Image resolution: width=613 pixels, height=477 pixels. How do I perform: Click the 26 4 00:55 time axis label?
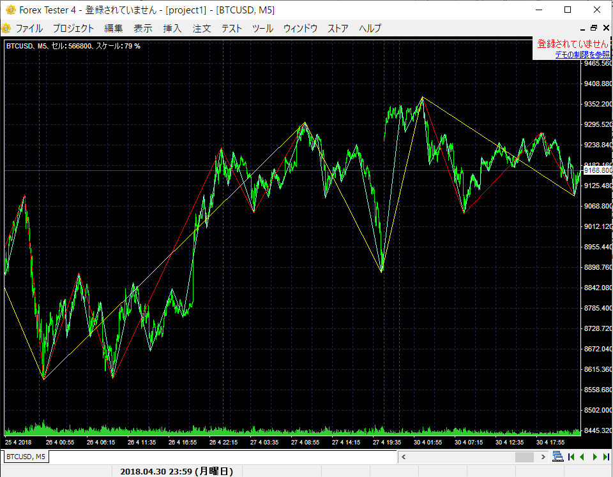tap(60, 443)
